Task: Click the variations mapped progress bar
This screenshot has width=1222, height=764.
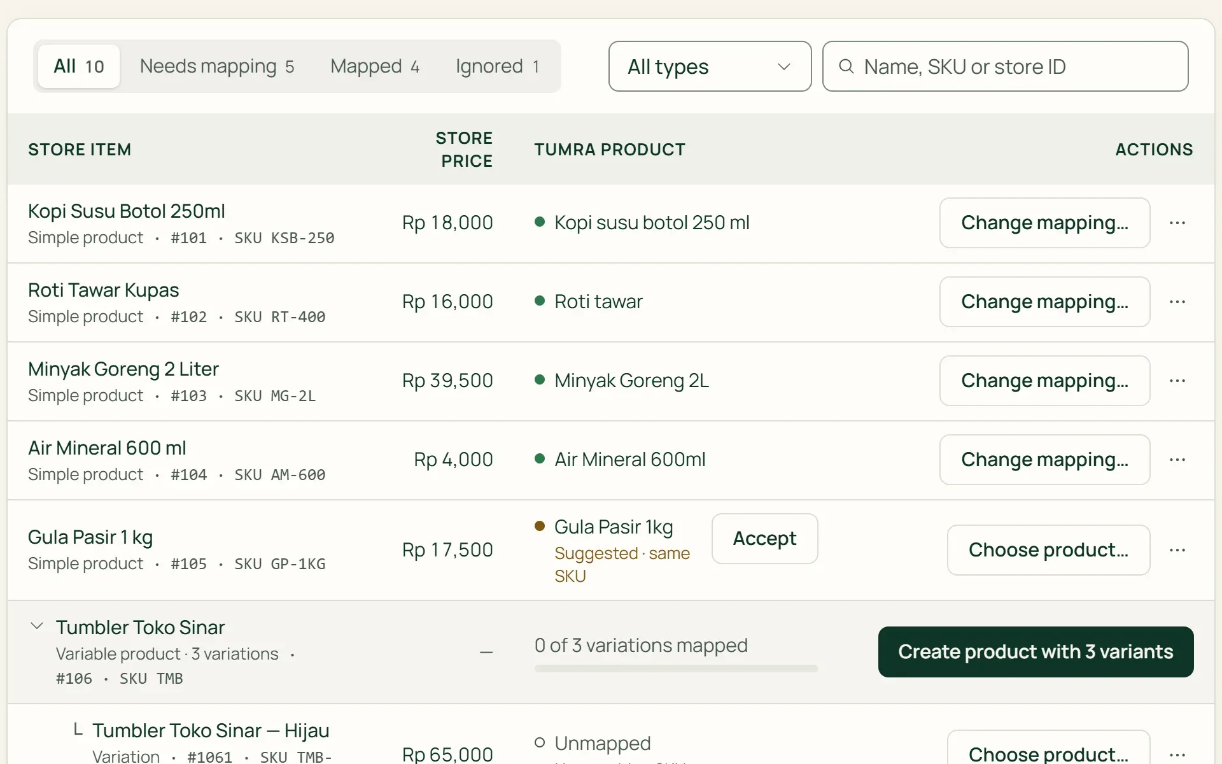Action: point(676,668)
